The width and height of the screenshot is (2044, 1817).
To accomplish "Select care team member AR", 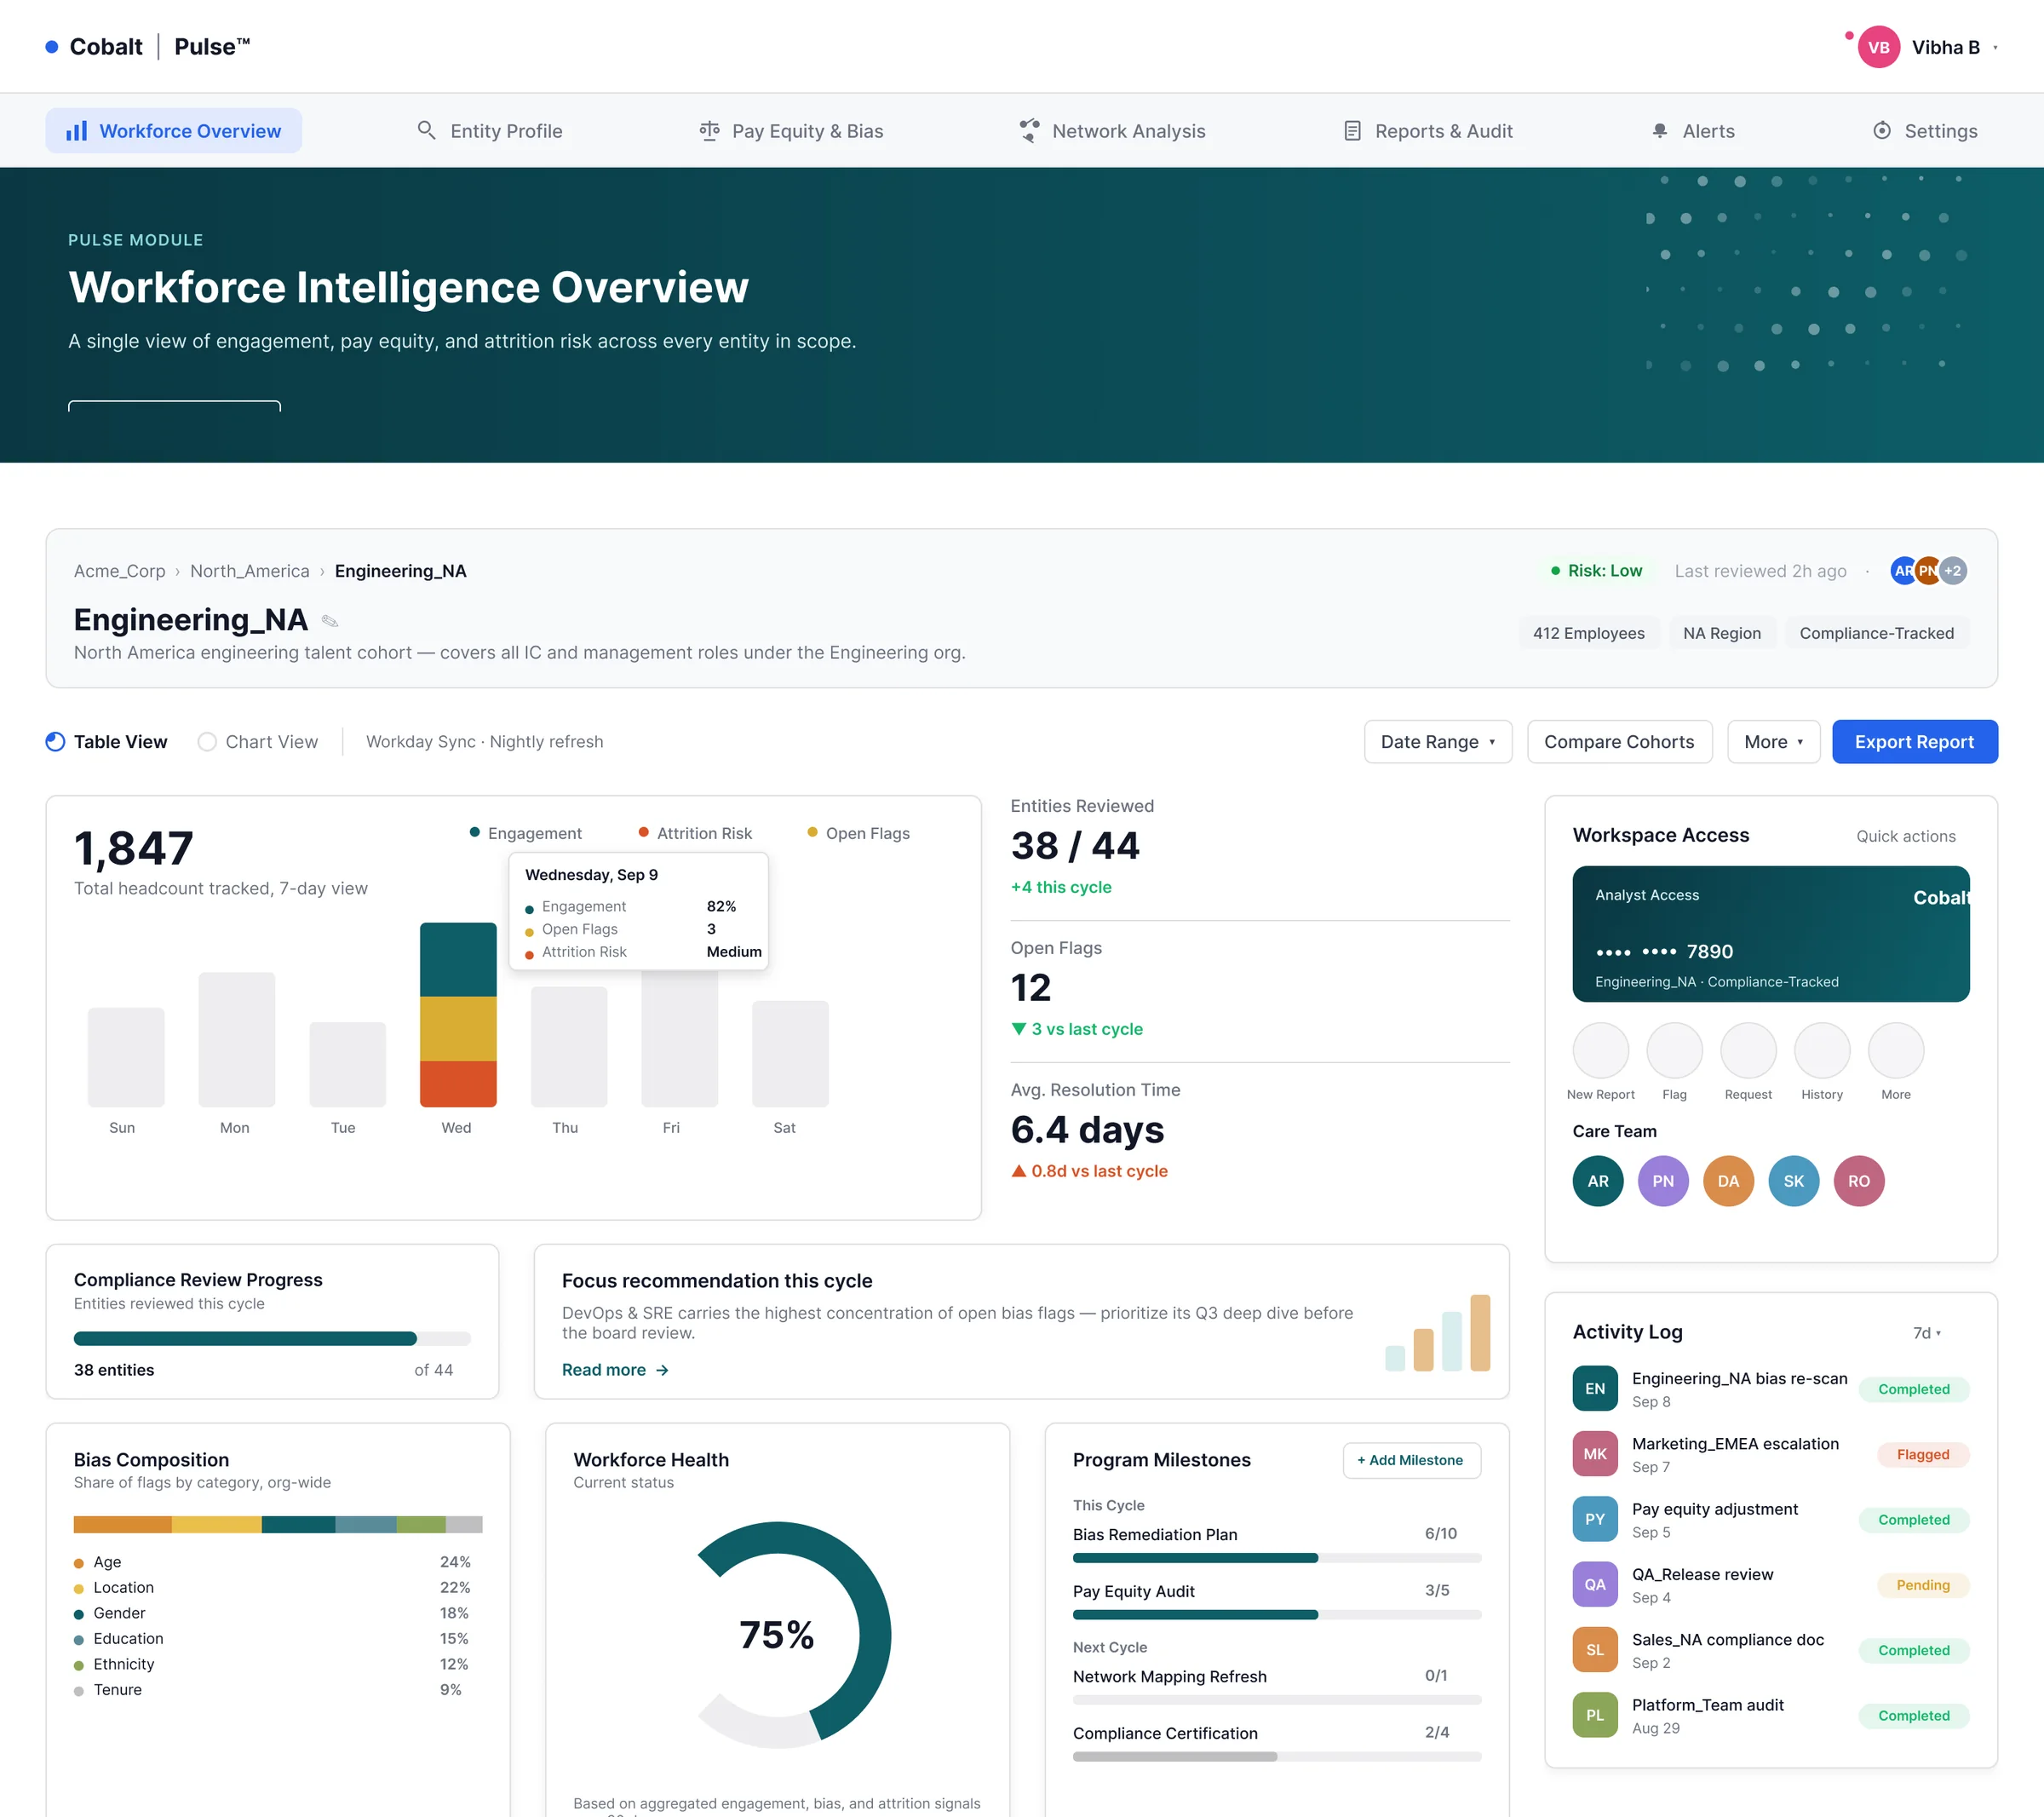I will pyautogui.click(x=1598, y=1181).
